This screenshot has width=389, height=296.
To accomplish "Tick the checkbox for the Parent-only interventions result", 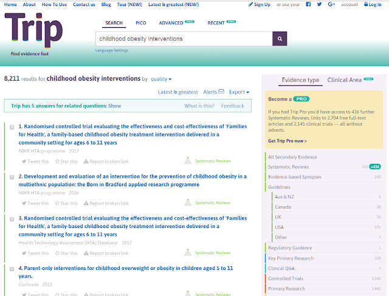I will click(12, 269).
